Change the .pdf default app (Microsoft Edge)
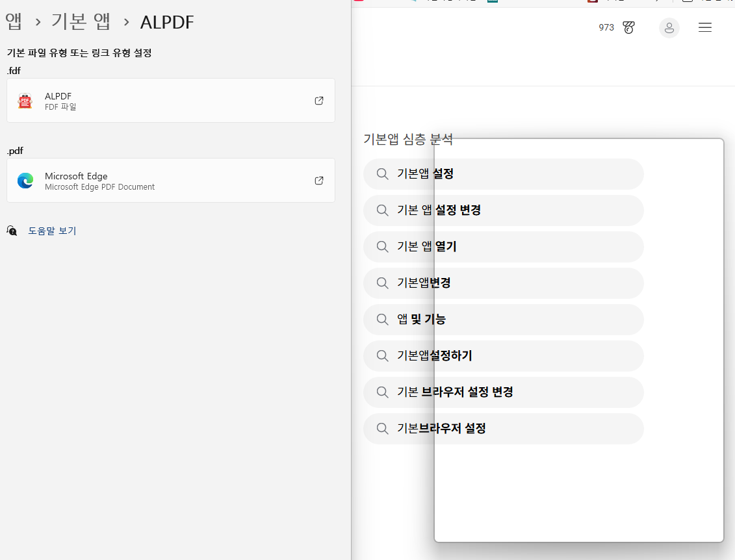The width and height of the screenshot is (735, 560). tap(171, 181)
